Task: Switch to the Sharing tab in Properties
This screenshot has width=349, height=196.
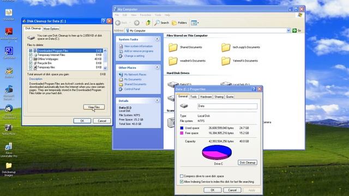Action: point(219,97)
